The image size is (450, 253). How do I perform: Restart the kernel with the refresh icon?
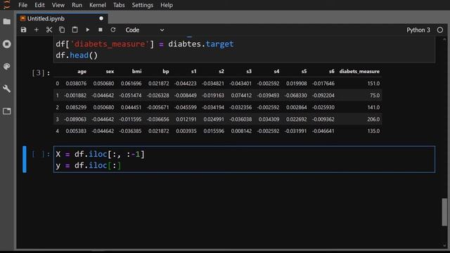click(x=113, y=30)
